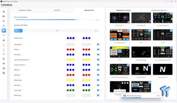
Task: Click first yellow dot of right Yellow Flag group
Action: pos(84,80)
